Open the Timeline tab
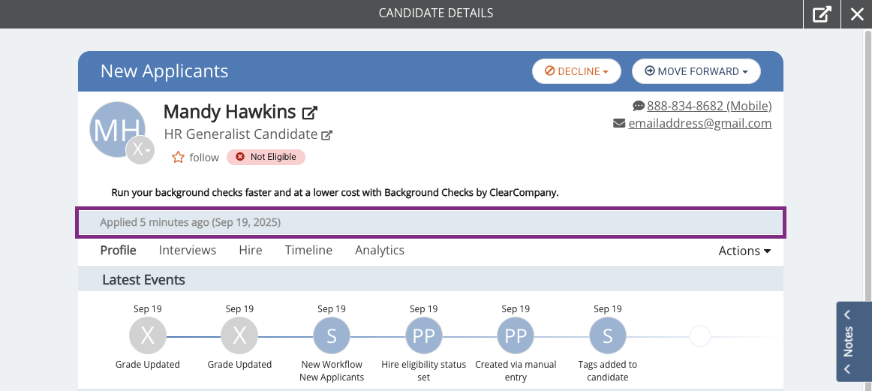This screenshot has width=872, height=391. point(308,250)
